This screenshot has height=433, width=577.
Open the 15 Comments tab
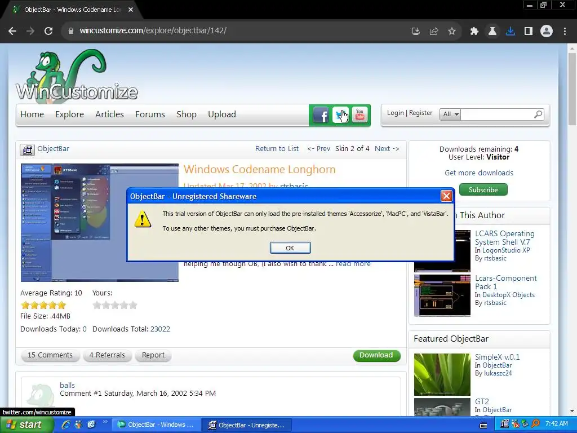(x=50, y=355)
